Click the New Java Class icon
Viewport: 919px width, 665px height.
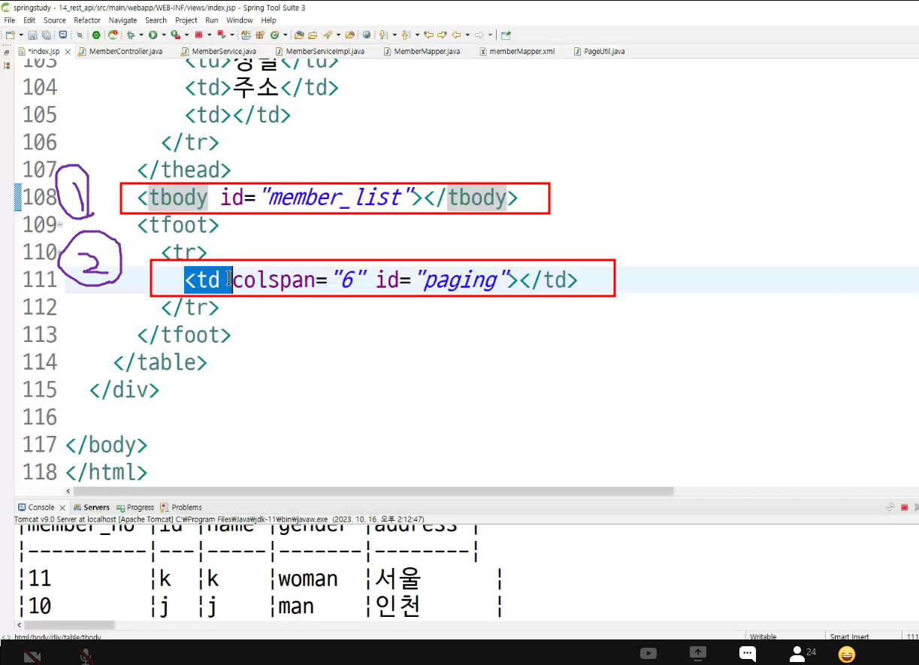point(274,35)
